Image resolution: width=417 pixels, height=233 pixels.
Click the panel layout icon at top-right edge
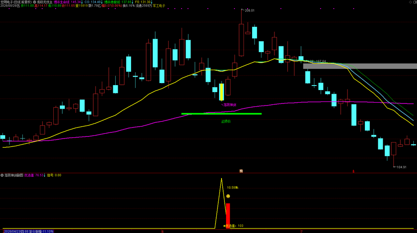415,2
